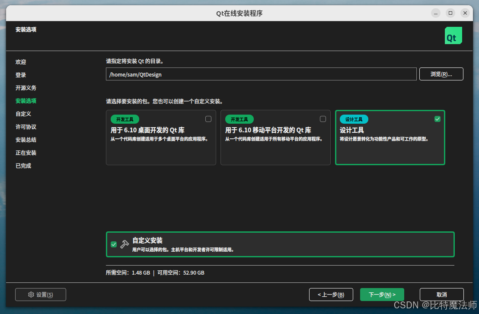Click the Qt logo in the top right corner
The height and width of the screenshot is (314, 479).
point(453,35)
